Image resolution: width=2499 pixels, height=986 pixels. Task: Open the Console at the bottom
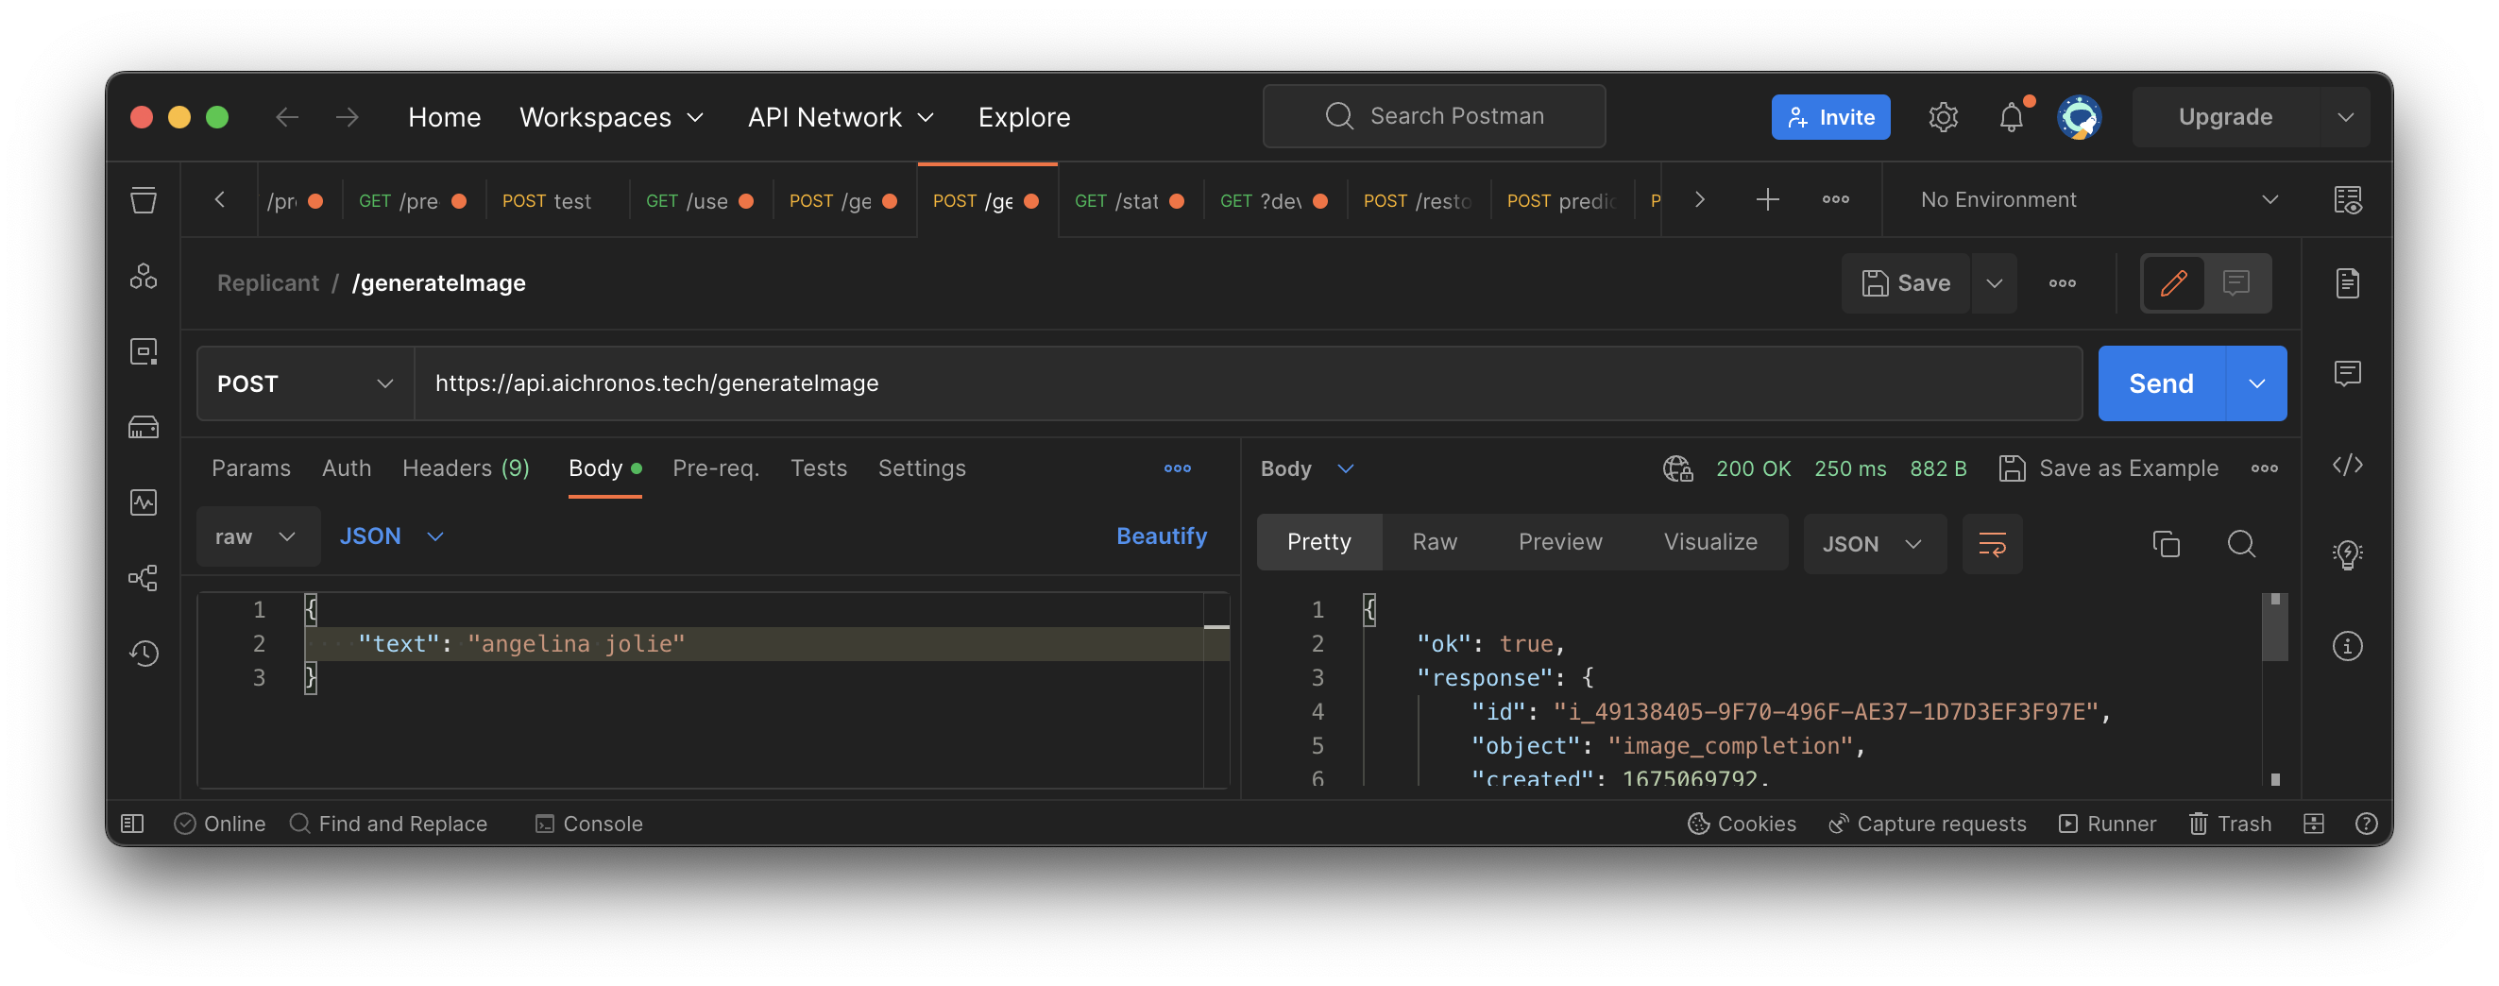(588, 823)
